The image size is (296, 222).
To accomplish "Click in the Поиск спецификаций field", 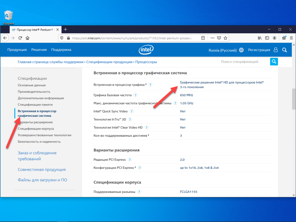I will tap(243, 62).
